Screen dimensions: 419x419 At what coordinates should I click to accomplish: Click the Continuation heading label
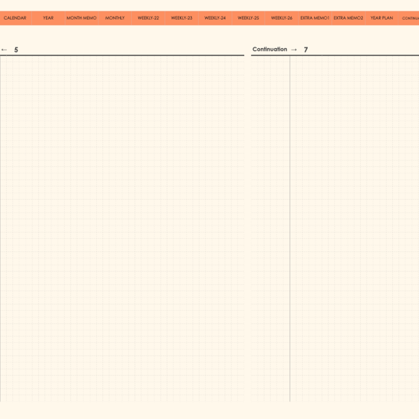pyautogui.click(x=270, y=49)
